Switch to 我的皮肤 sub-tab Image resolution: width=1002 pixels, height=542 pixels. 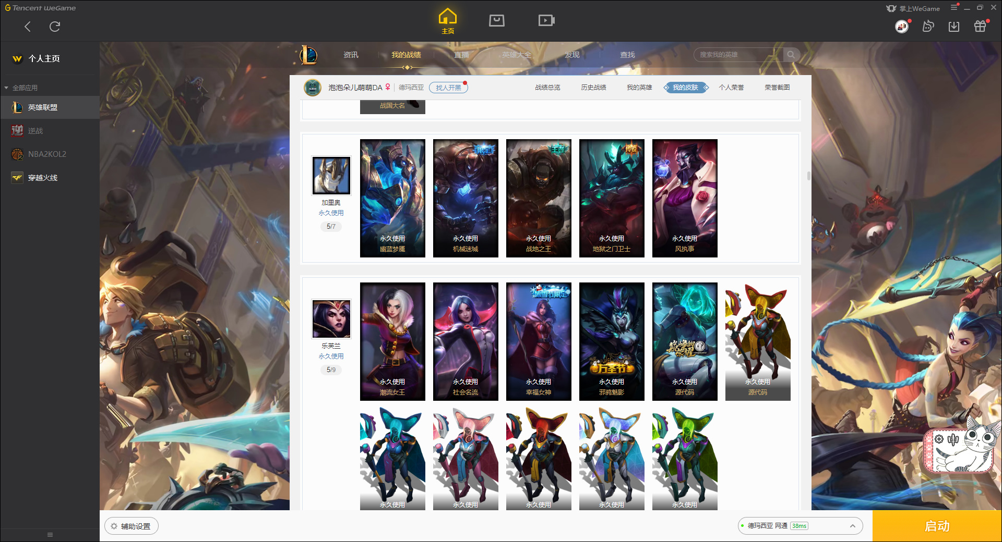pyautogui.click(x=685, y=88)
